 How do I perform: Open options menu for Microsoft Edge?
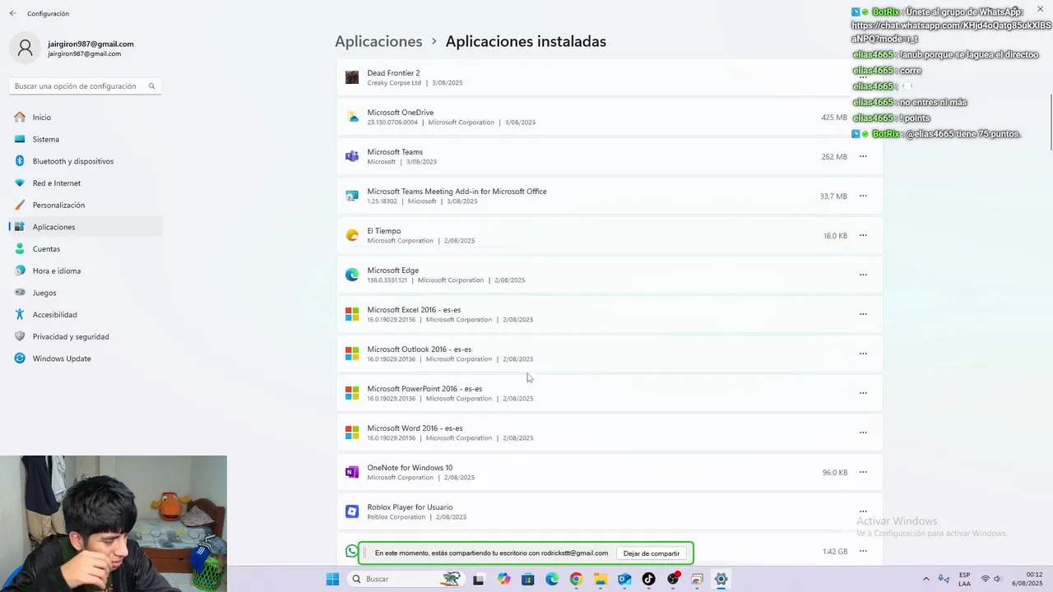(863, 275)
